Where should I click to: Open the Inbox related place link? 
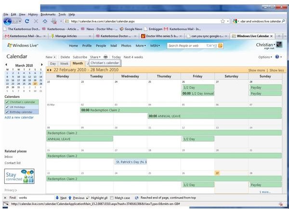pos(9,157)
